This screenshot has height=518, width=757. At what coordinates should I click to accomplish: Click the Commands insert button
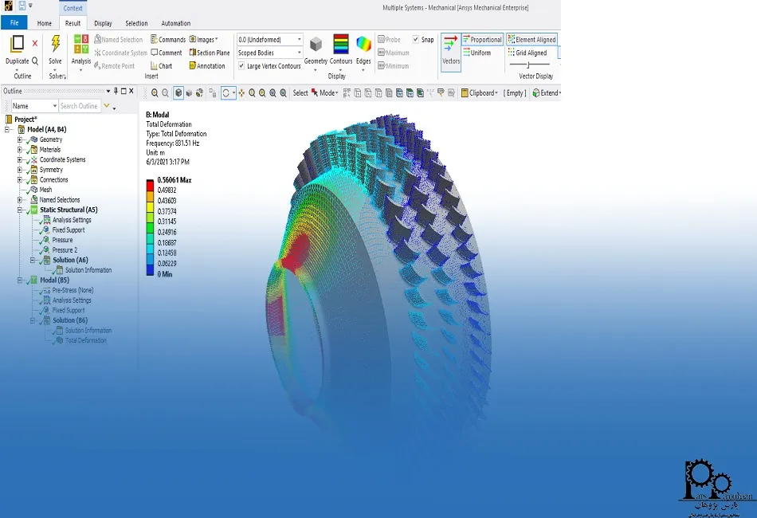pyautogui.click(x=167, y=39)
